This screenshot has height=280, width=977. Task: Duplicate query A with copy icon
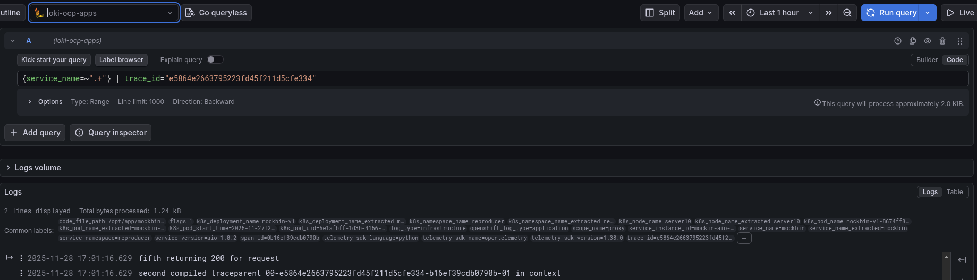[x=913, y=41]
